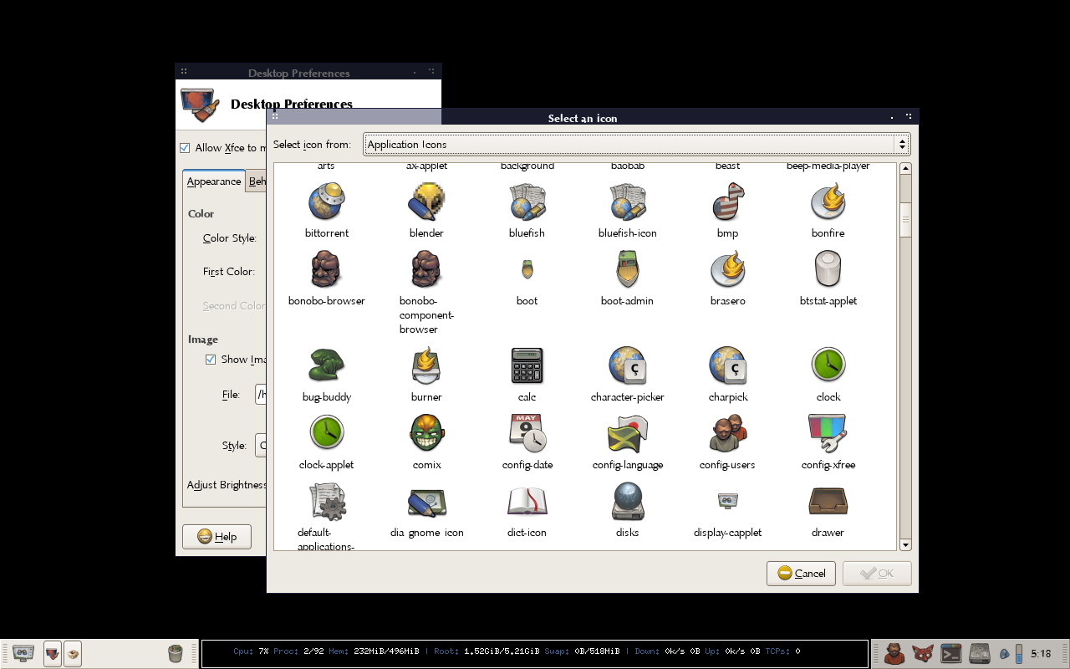The width and height of the screenshot is (1070, 669).
Task: Select the green clock icon
Action: coord(828,365)
